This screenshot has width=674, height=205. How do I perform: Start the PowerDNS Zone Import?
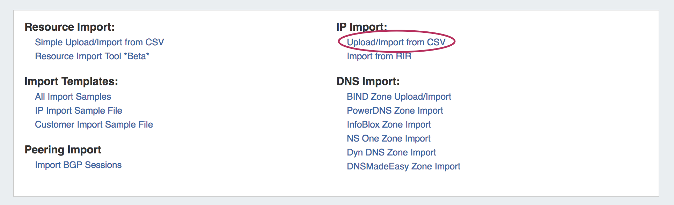click(x=395, y=111)
